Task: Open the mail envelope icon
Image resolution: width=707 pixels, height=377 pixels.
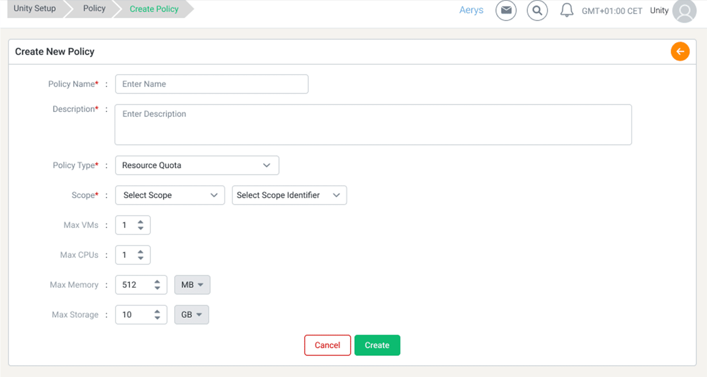Action: tap(506, 11)
